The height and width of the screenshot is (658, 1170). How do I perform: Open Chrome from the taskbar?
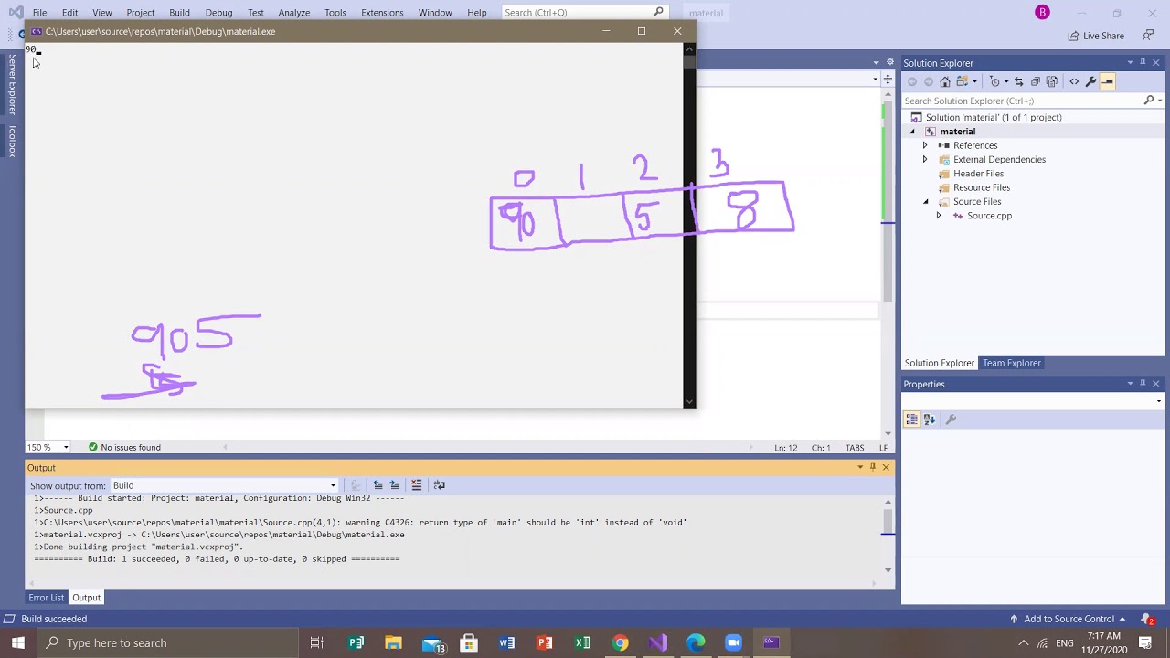tap(620, 642)
